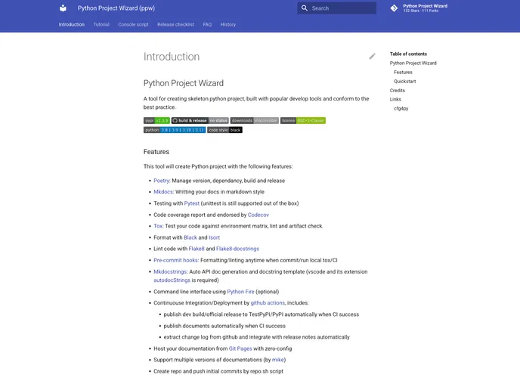Open the Flake8 link
Screen dimensions: 520x387
point(197,249)
